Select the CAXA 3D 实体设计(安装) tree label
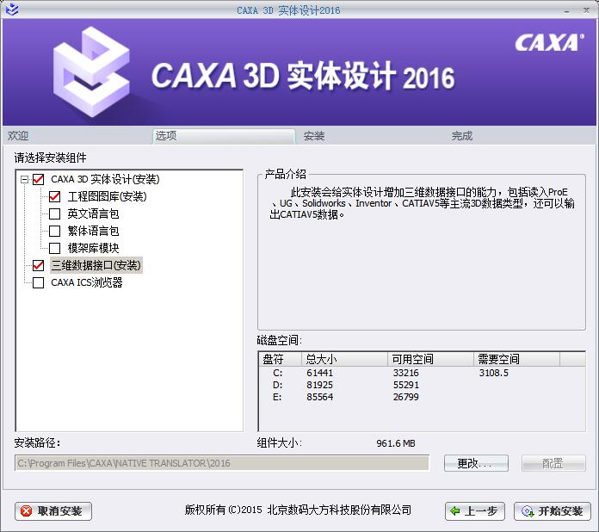599x532 pixels. [x=105, y=179]
